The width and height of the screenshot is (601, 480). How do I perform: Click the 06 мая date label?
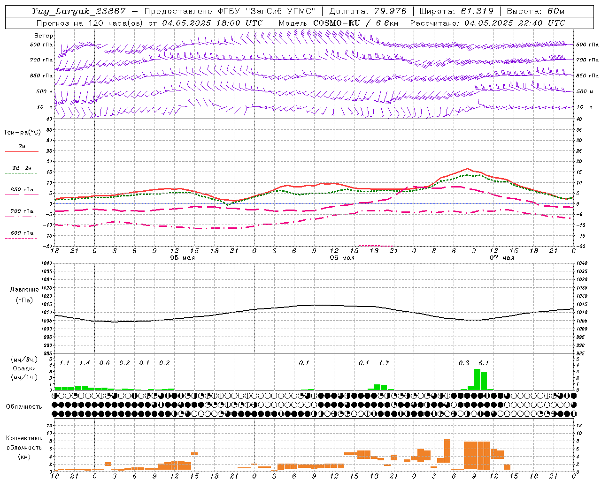(x=342, y=258)
